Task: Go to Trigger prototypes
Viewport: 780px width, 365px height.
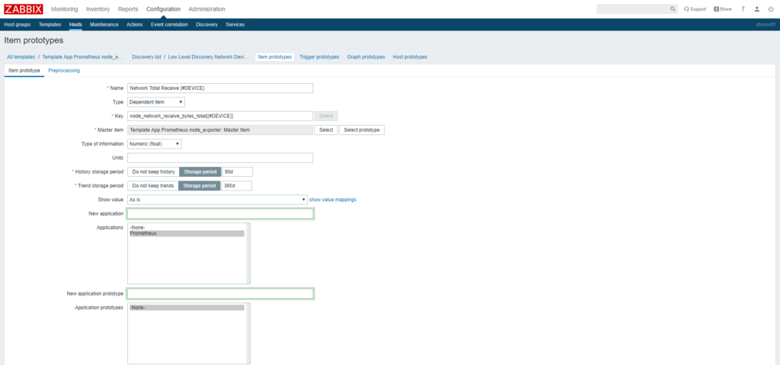Action: click(x=319, y=57)
